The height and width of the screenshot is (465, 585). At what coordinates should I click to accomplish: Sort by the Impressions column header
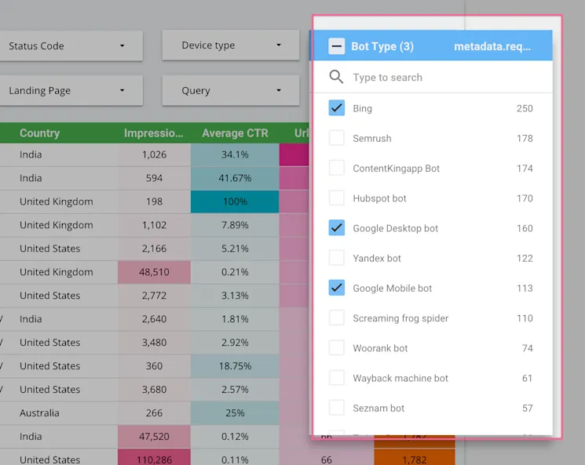pyautogui.click(x=154, y=133)
